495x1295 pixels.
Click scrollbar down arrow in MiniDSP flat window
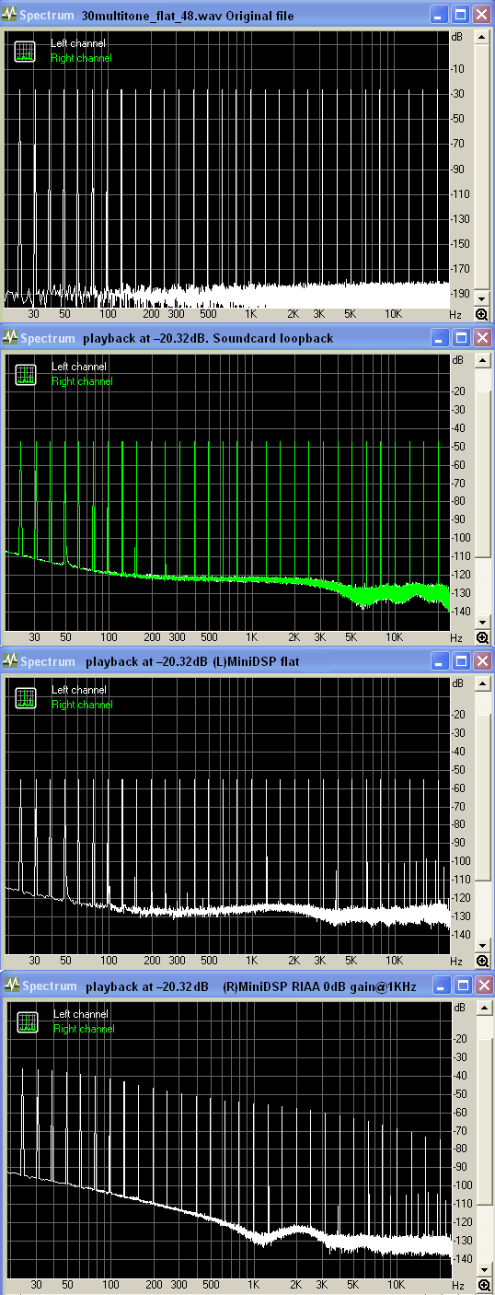click(x=482, y=946)
